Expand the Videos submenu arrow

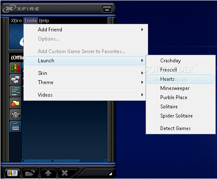click(142, 95)
